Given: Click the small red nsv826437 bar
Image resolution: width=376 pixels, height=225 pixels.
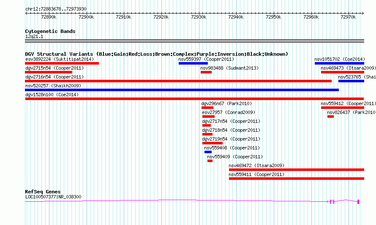Looking at the screenshot, I should click(x=330, y=117).
